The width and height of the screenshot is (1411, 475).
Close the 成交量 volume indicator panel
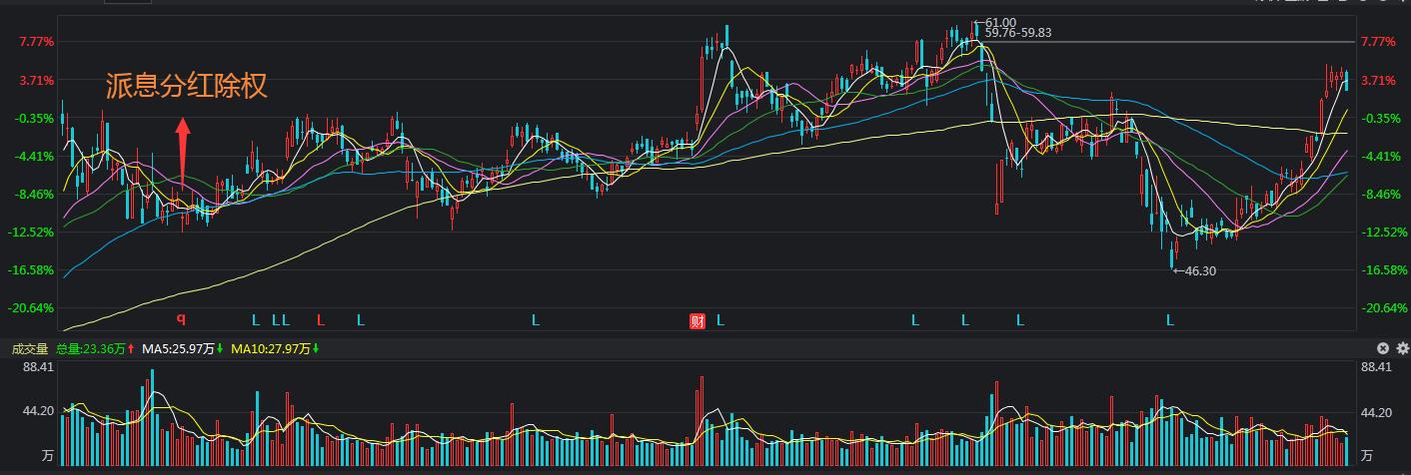click(1383, 348)
